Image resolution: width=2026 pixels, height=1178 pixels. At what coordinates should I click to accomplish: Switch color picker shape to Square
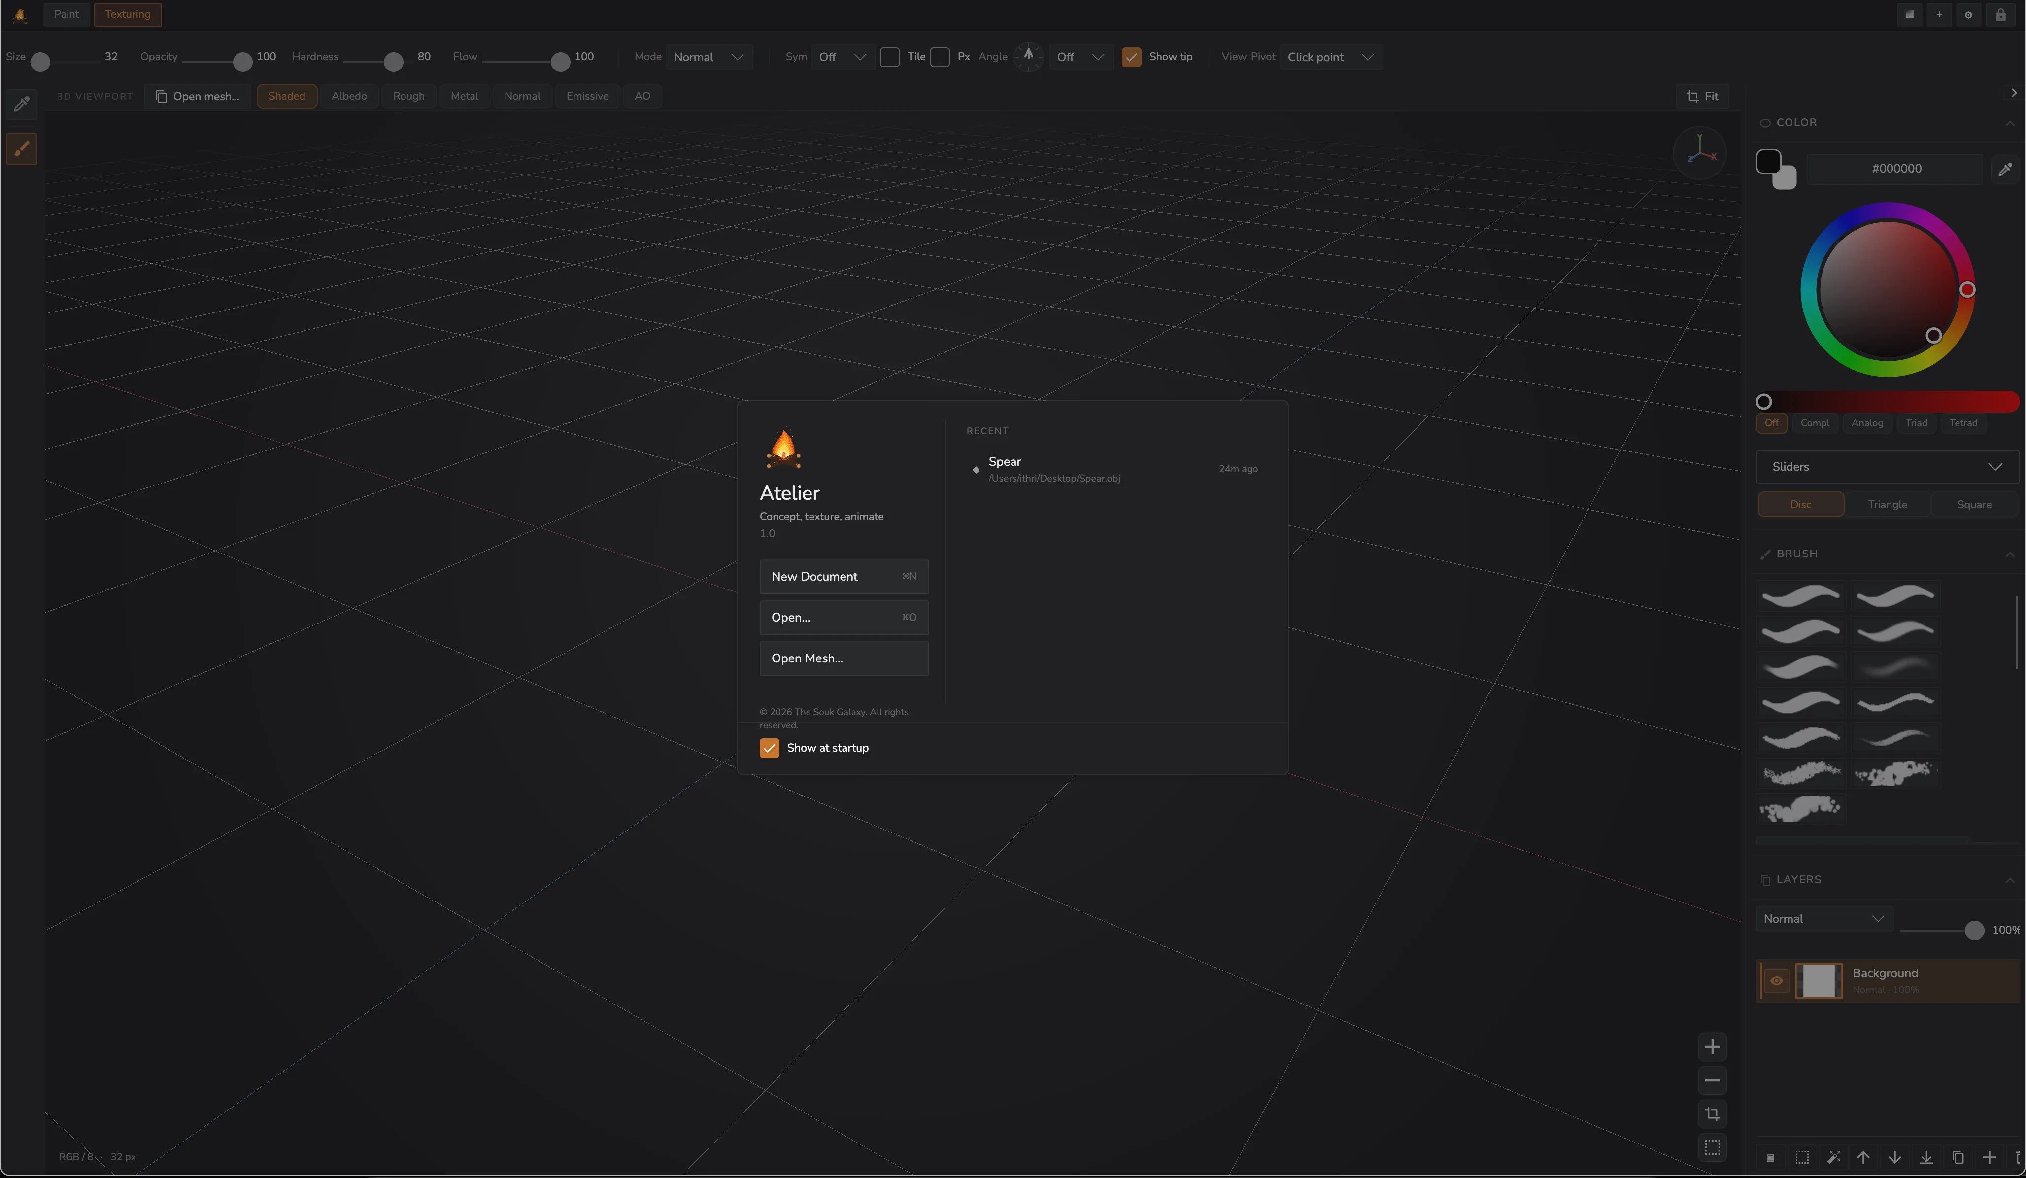tap(1974, 504)
